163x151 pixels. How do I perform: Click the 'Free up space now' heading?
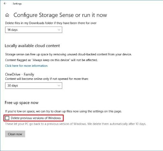(22, 103)
